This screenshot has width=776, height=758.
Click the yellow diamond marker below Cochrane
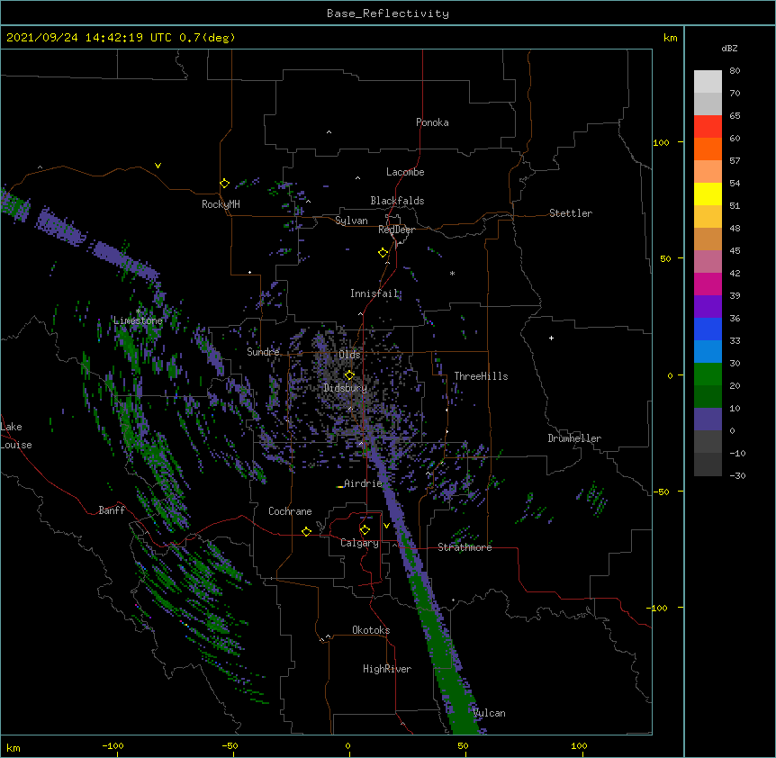coord(306,531)
